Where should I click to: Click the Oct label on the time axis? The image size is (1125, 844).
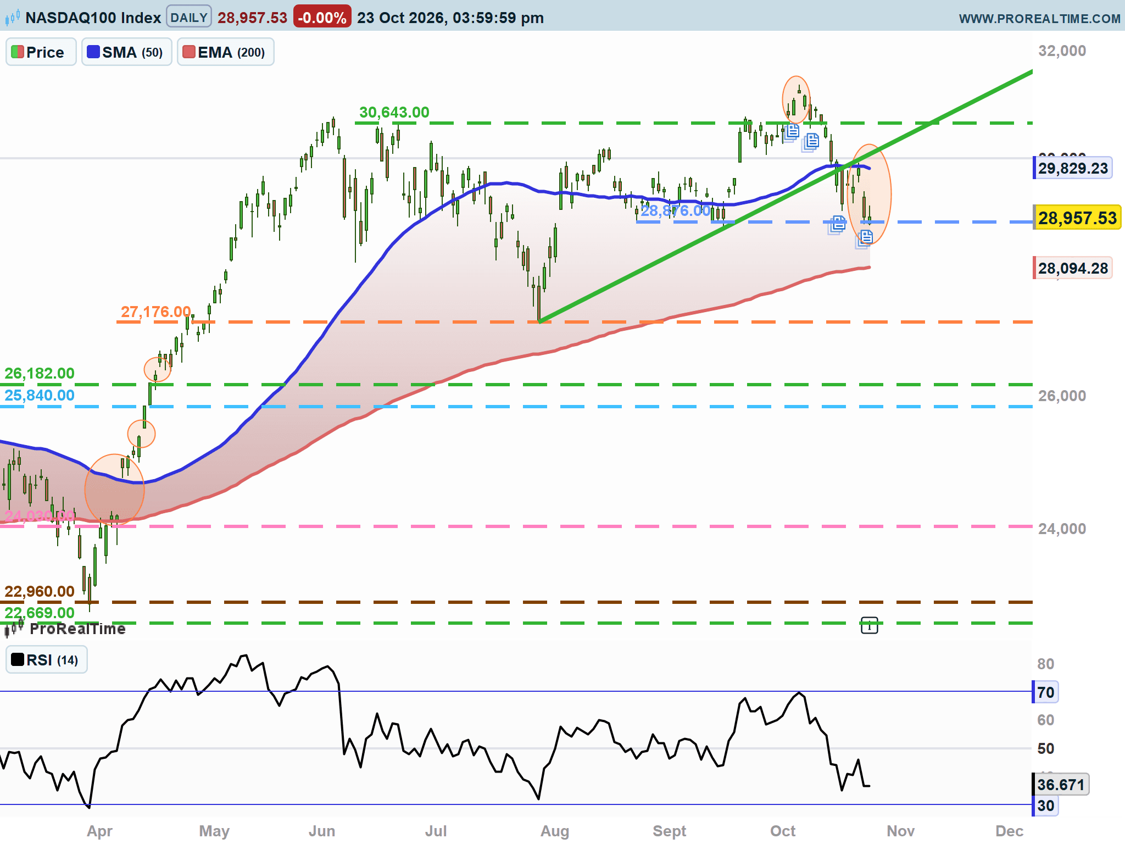tap(783, 831)
